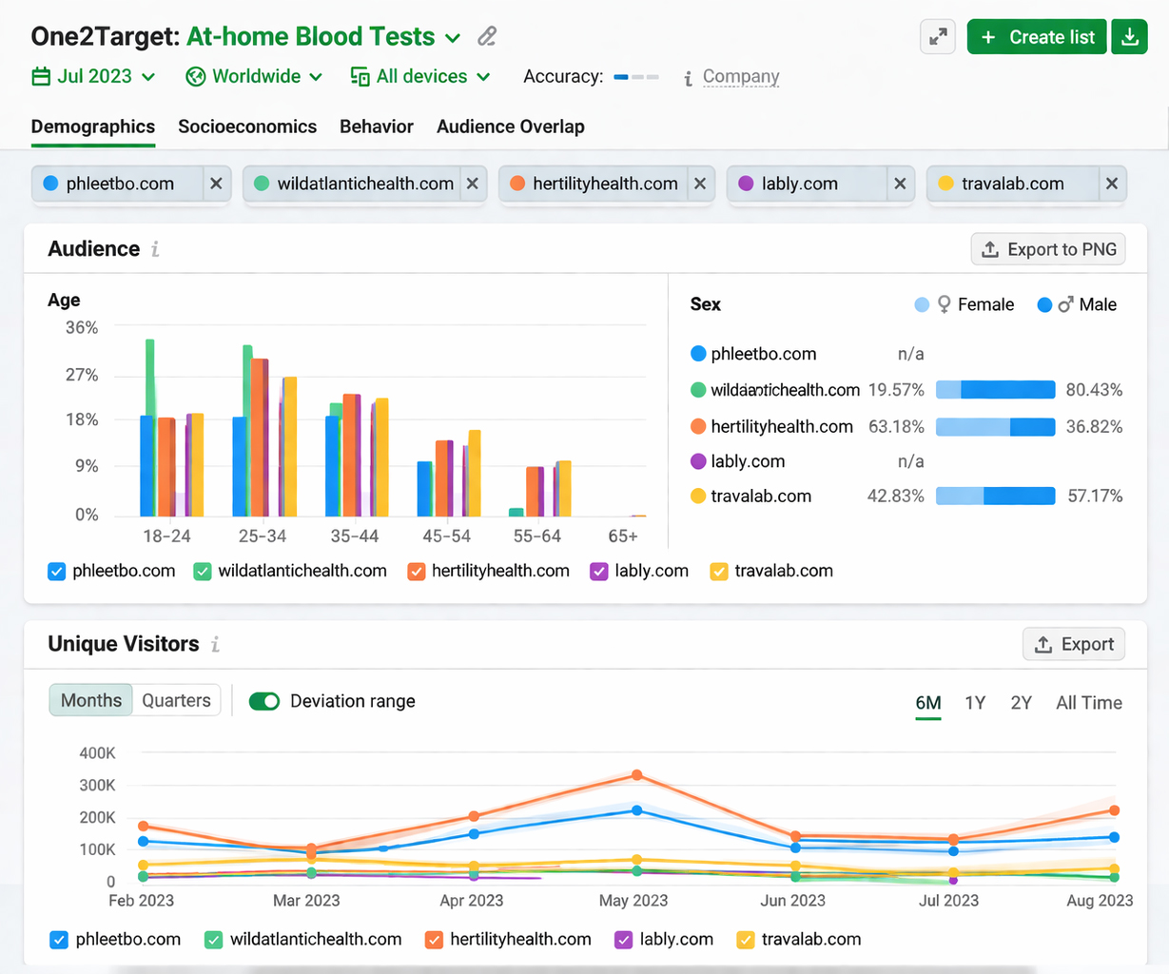The width and height of the screenshot is (1169, 974).
Task: Click the info icon beside Unique Visitors
Action: pos(215,645)
